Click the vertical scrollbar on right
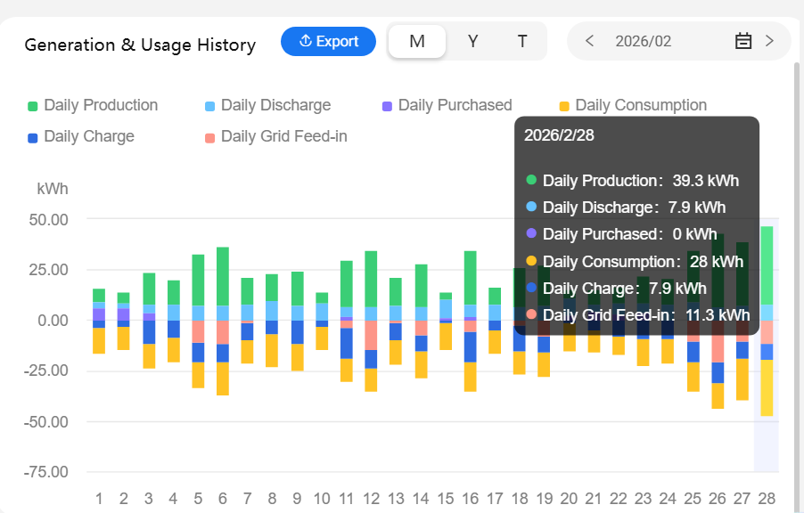Viewport: 804px width, 513px height. coord(798,267)
